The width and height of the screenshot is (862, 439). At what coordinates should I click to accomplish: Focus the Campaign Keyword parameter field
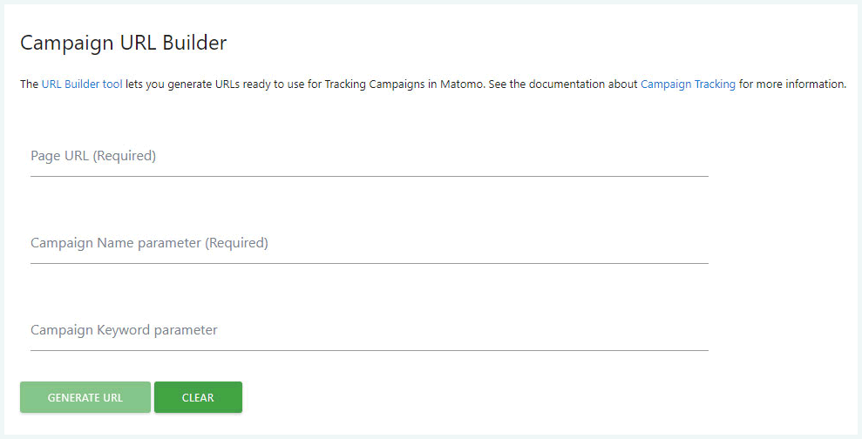coord(369,331)
